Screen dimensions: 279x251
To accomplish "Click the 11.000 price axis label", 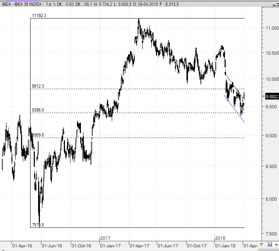I will (x=272, y=28).
